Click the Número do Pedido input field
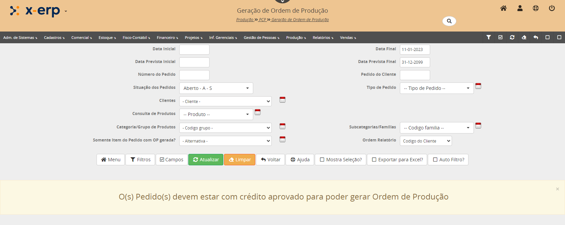This screenshot has height=225, width=565. pos(194,75)
